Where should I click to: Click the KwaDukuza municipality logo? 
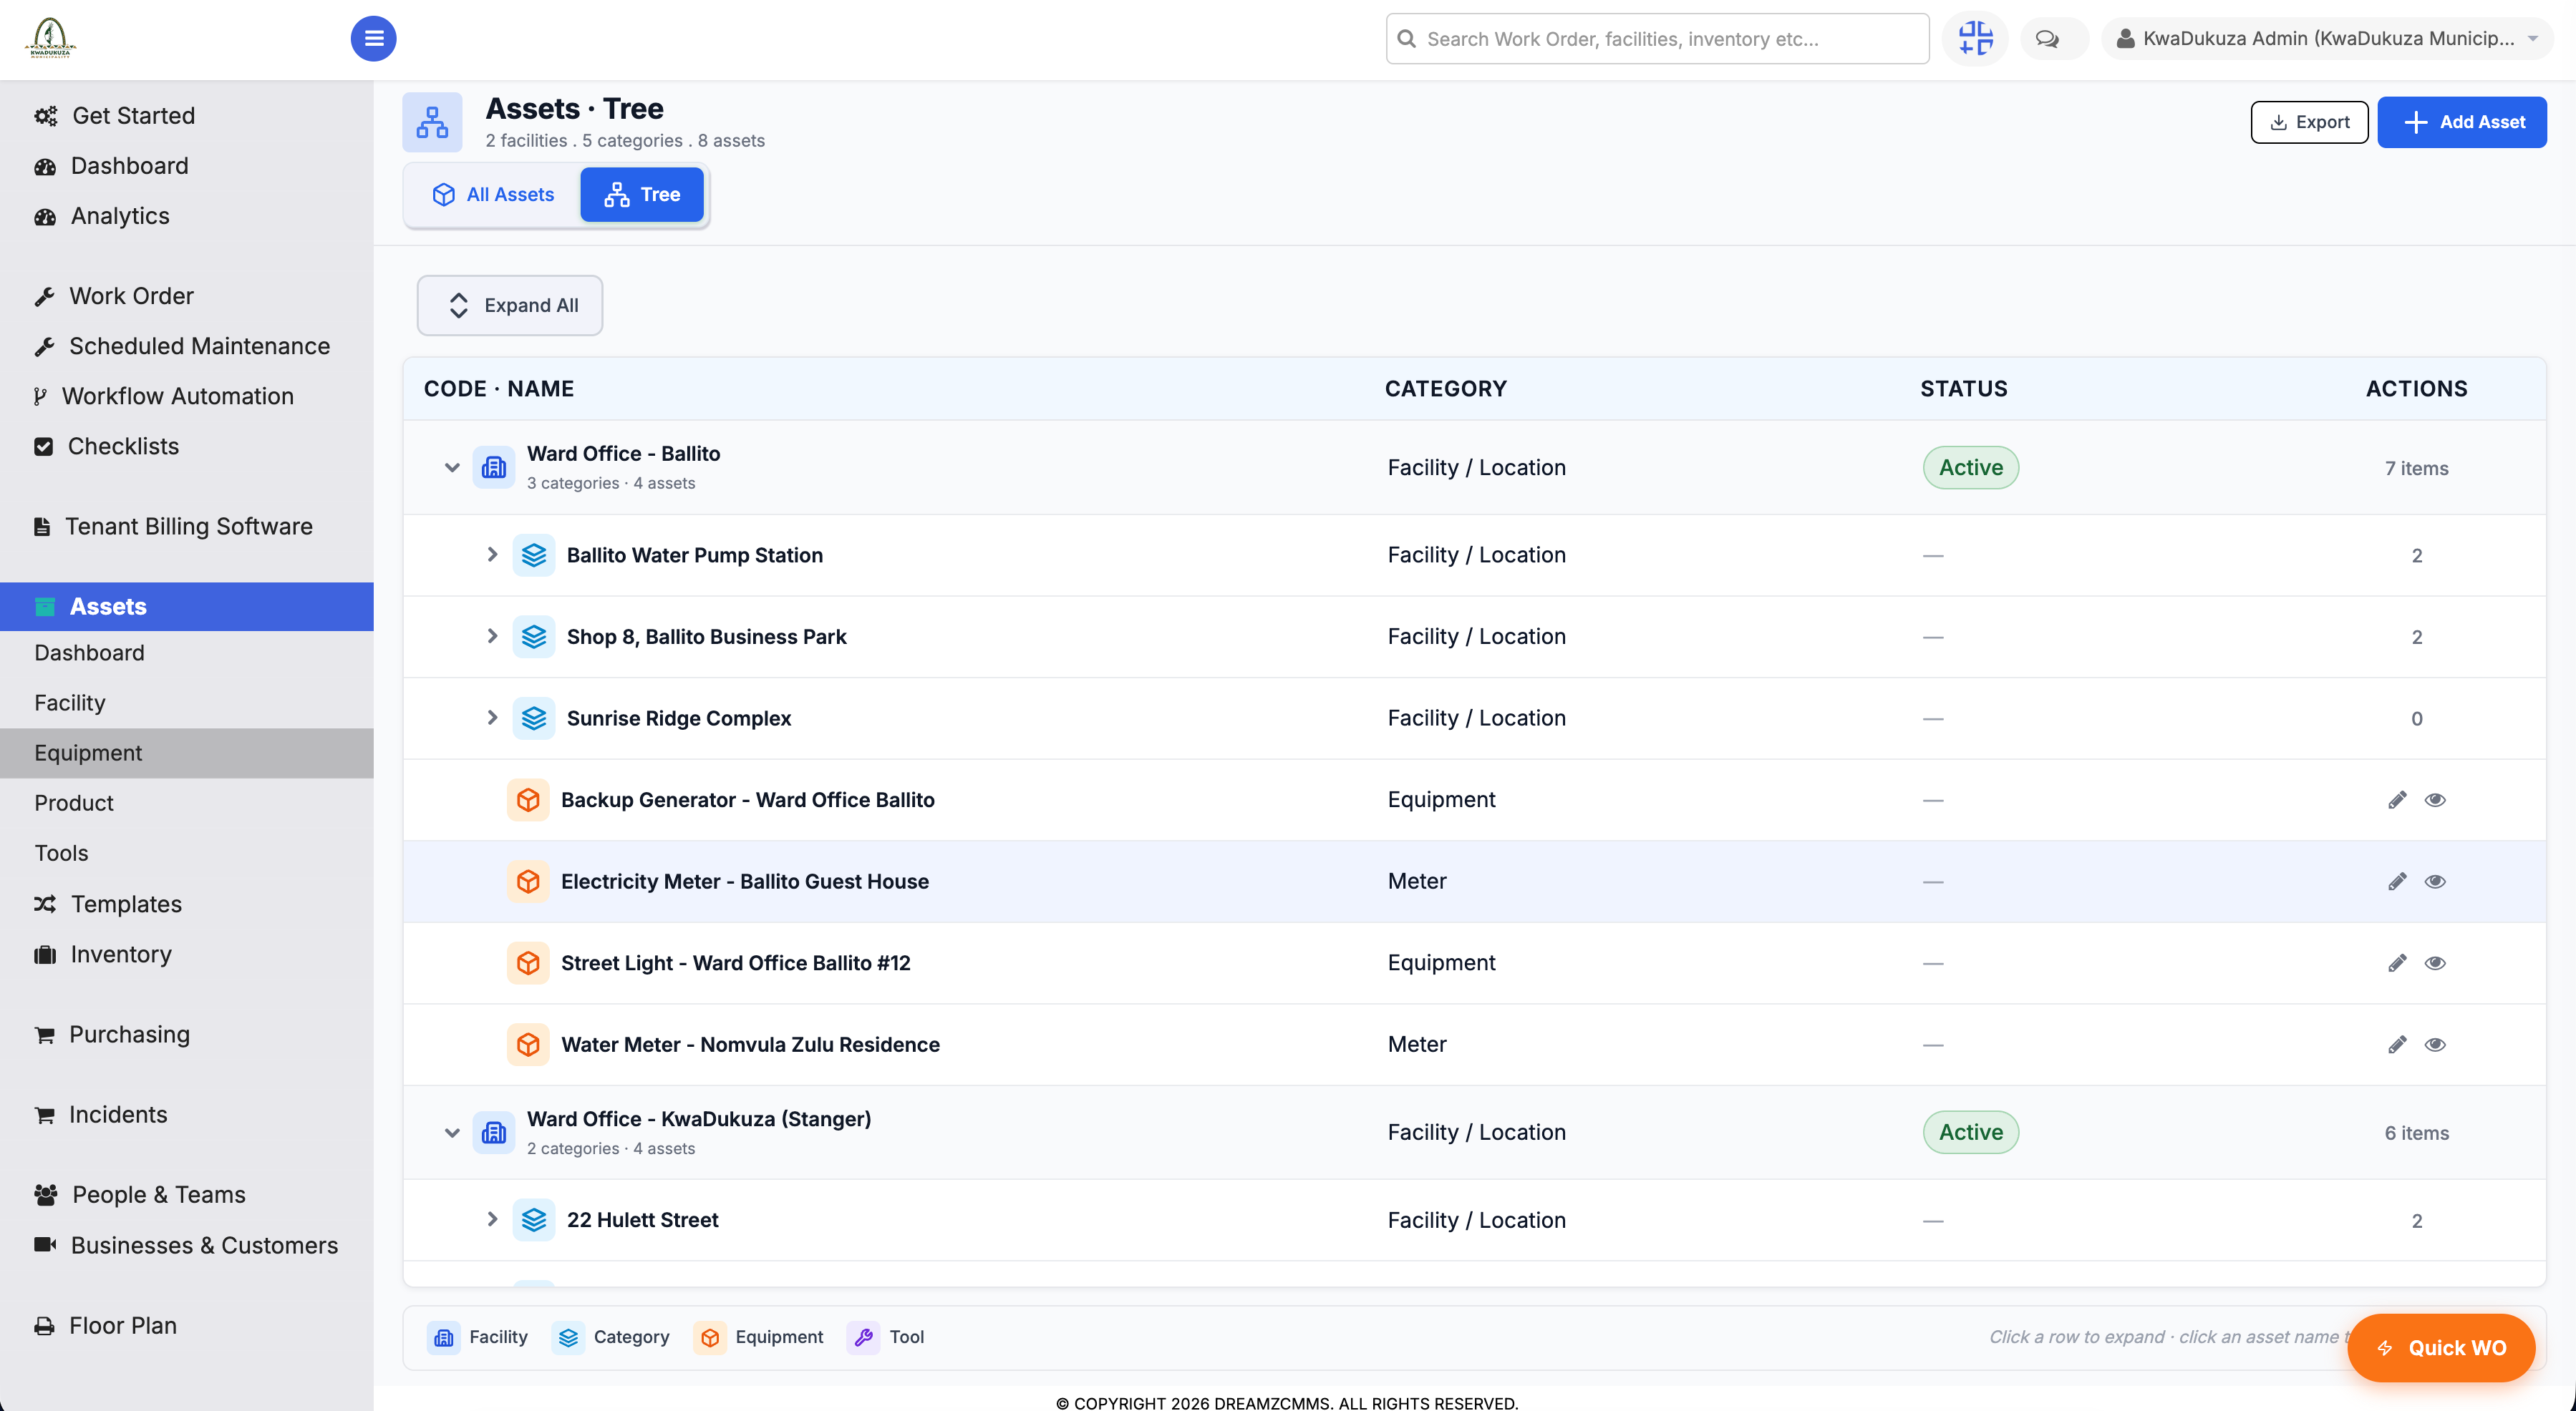[x=50, y=38]
